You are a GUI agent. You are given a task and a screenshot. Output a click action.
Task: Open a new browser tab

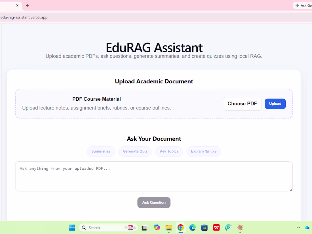pyautogui.click(x=27, y=5)
